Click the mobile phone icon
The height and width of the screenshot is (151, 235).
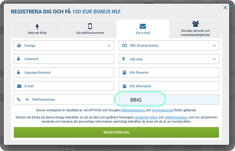pyautogui.click(x=90, y=26)
